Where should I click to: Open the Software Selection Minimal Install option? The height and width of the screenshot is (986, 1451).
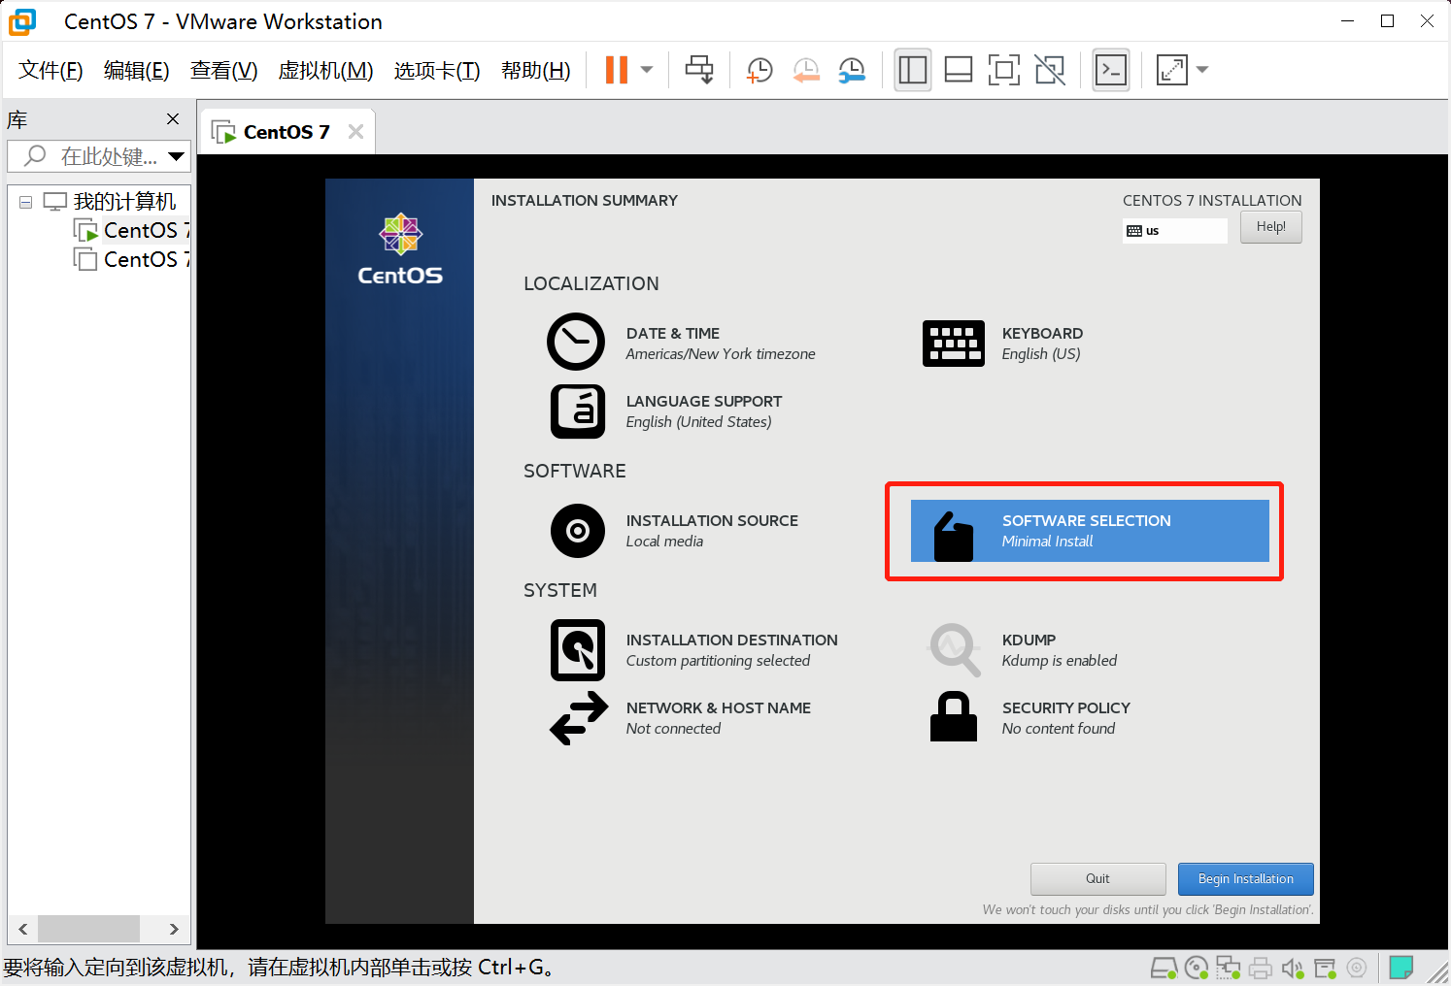1090,531
